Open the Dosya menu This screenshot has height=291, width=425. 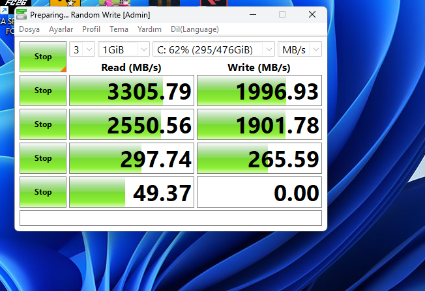click(x=29, y=29)
